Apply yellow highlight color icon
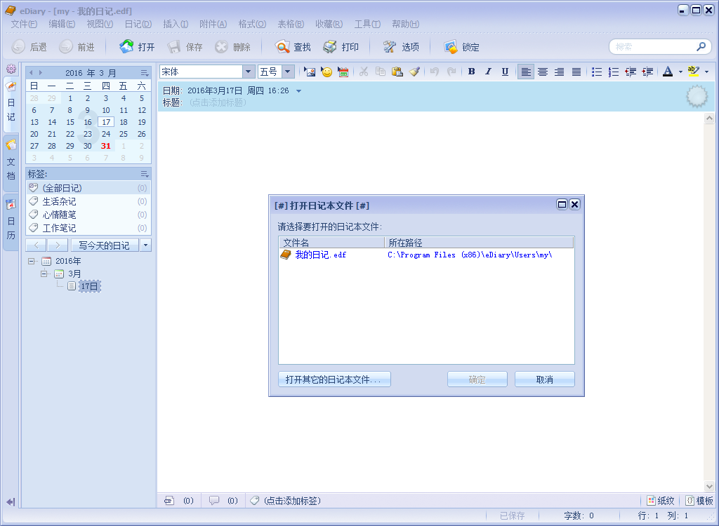The image size is (719, 526). 693,72
